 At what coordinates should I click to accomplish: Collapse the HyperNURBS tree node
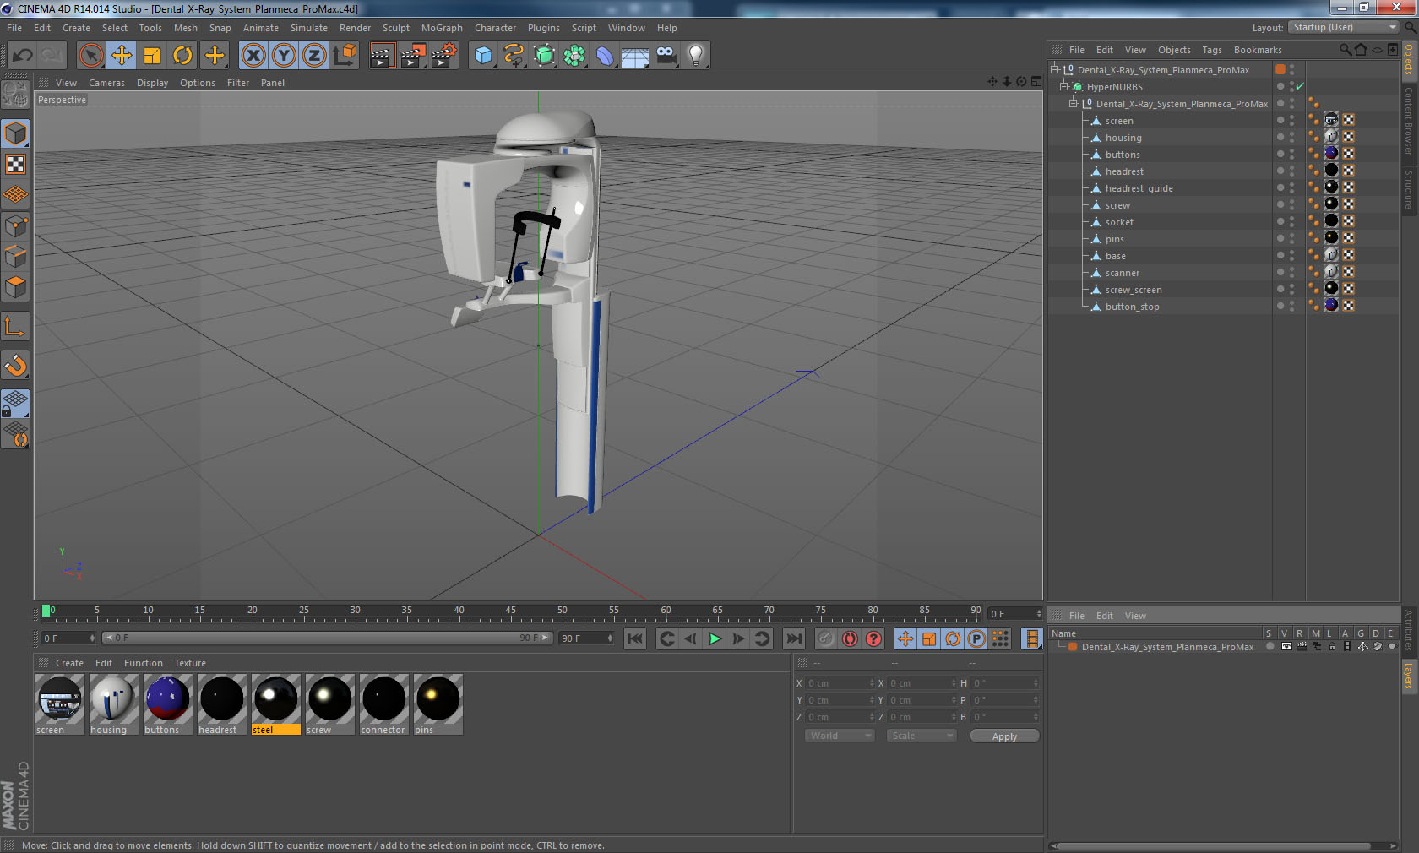pyautogui.click(x=1064, y=87)
